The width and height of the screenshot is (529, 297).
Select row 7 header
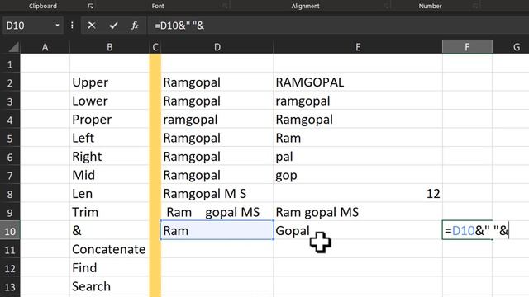tap(10, 176)
